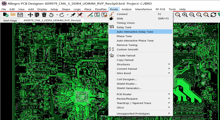Screen dimensions: 220x120
Task: Click the Add Text toolbar icon
Action: tap(97, 15)
